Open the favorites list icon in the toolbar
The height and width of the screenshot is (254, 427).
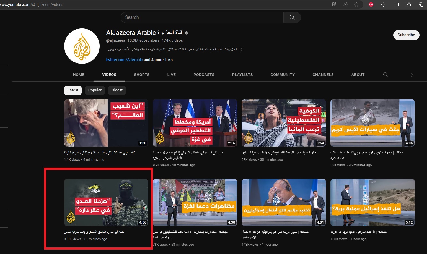(409, 4)
